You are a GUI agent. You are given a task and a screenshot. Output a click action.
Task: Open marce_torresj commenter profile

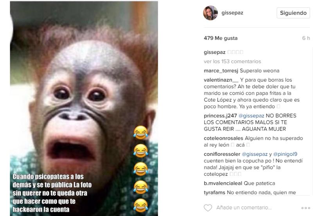click(x=221, y=71)
